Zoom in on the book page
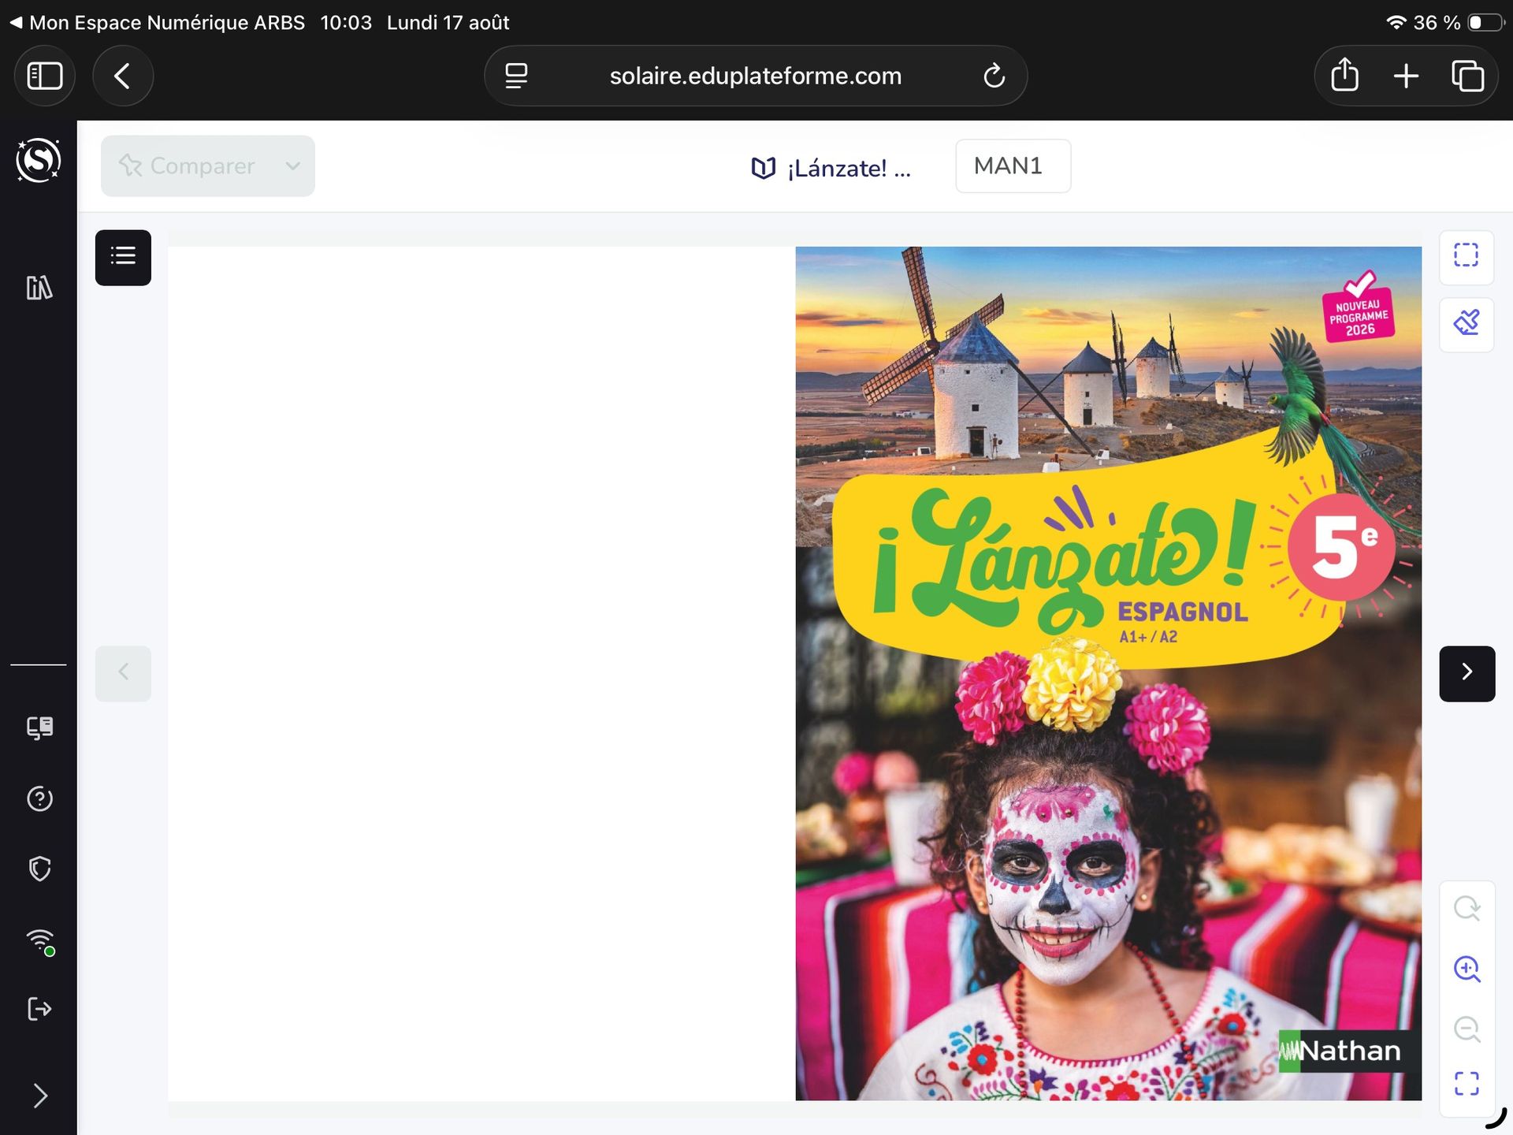 point(1467,969)
